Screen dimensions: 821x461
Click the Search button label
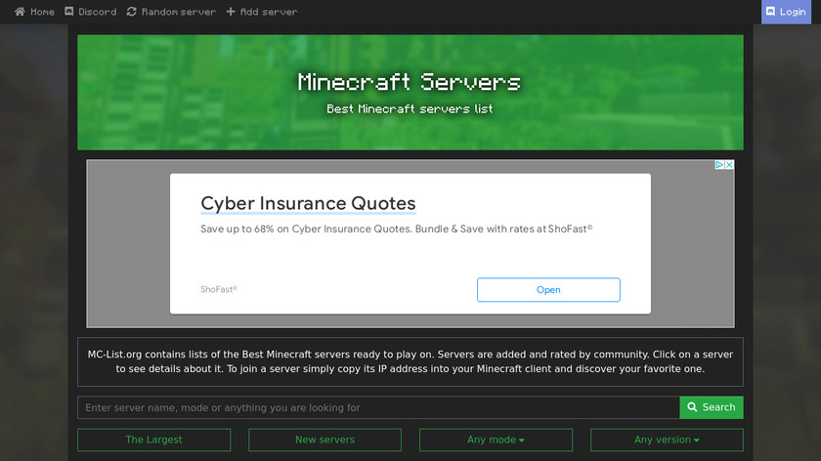(719, 407)
